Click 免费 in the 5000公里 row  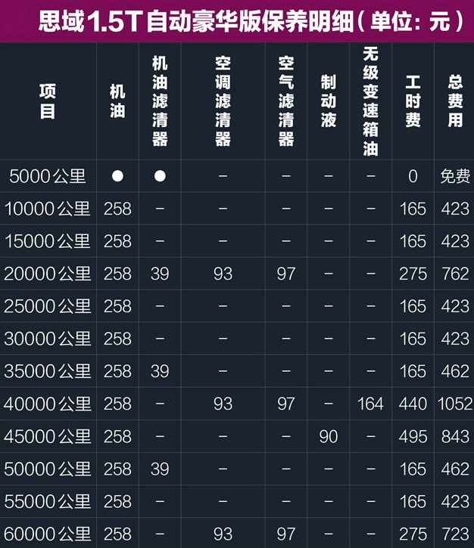coord(455,176)
